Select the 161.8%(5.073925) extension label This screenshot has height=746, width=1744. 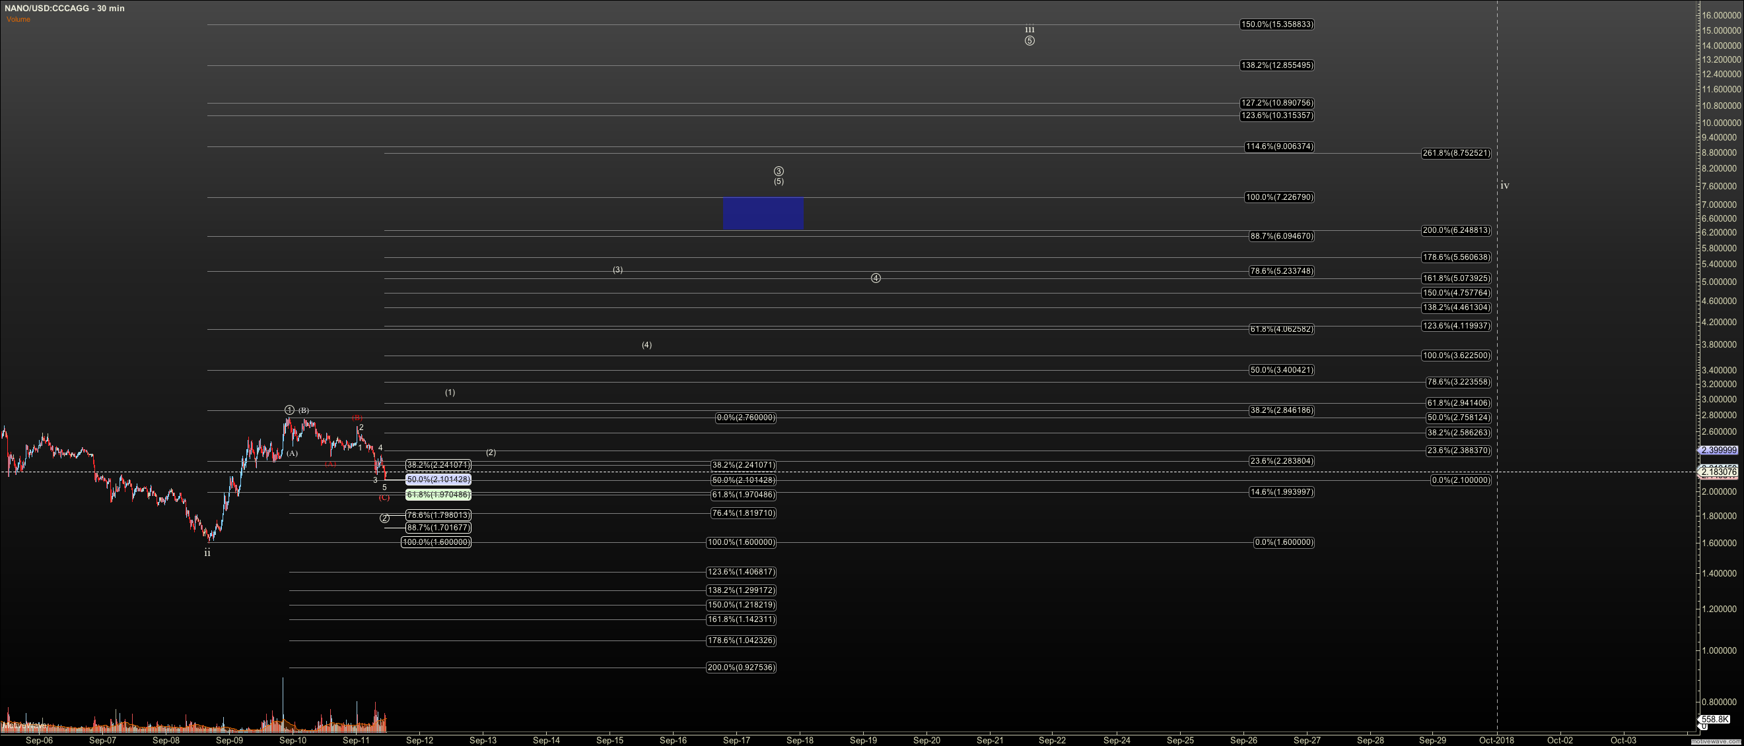point(1456,278)
